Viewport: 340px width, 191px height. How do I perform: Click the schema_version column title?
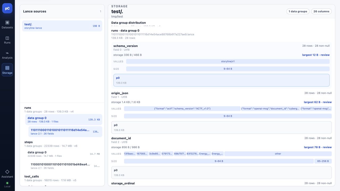click(x=125, y=46)
